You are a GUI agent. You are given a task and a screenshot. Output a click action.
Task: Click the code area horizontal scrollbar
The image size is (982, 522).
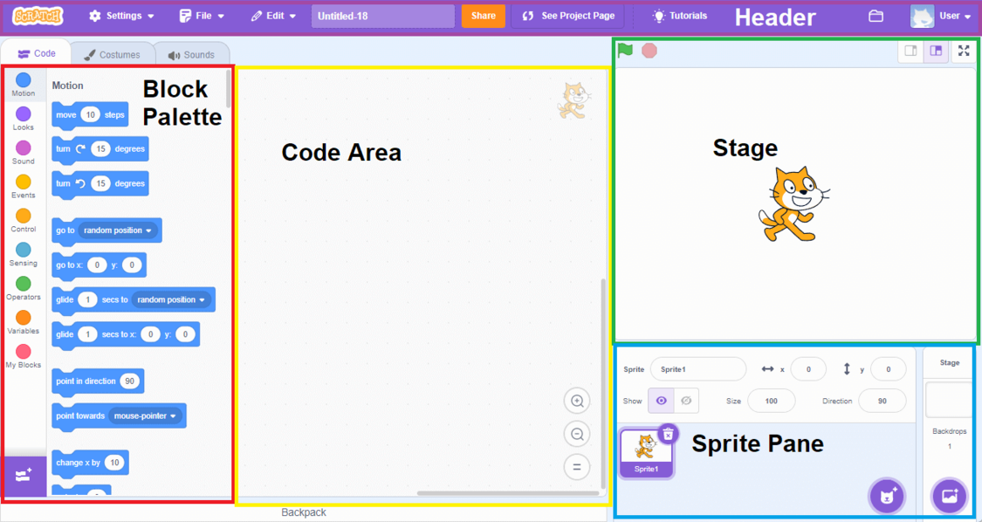point(508,493)
